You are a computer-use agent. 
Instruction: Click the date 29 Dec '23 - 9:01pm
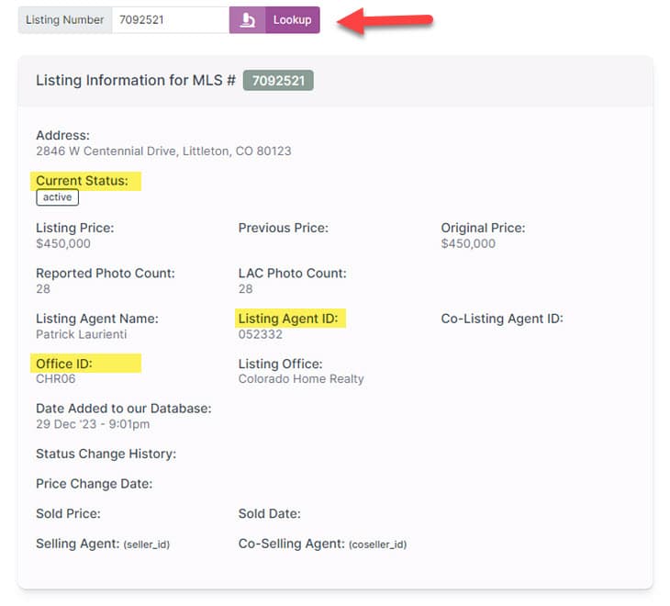click(x=93, y=424)
